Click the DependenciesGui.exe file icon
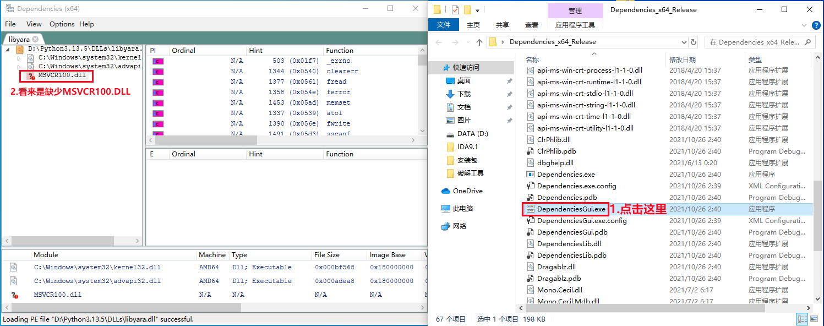Viewport: 824px width, 326px height. point(531,209)
